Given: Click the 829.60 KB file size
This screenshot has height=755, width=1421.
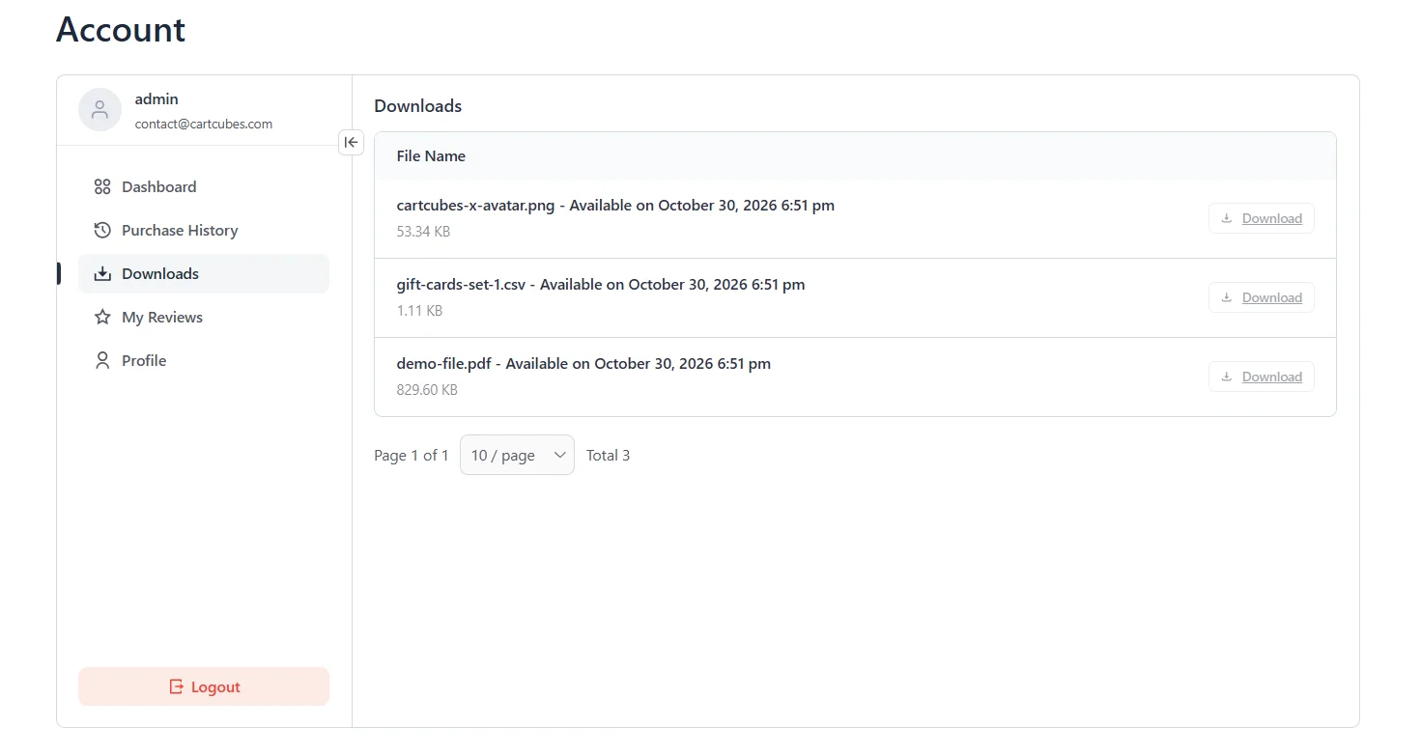Looking at the screenshot, I should coord(427,390).
